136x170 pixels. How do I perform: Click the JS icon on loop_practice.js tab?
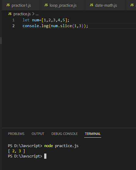pos(46,5)
